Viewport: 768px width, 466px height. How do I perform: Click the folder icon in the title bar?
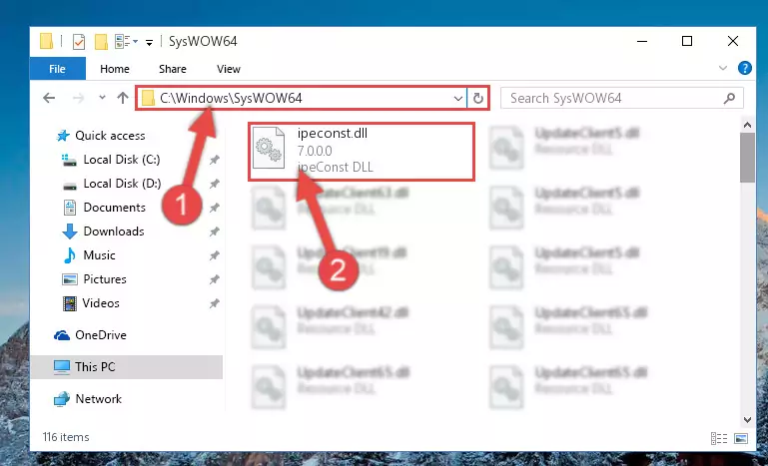pos(46,42)
